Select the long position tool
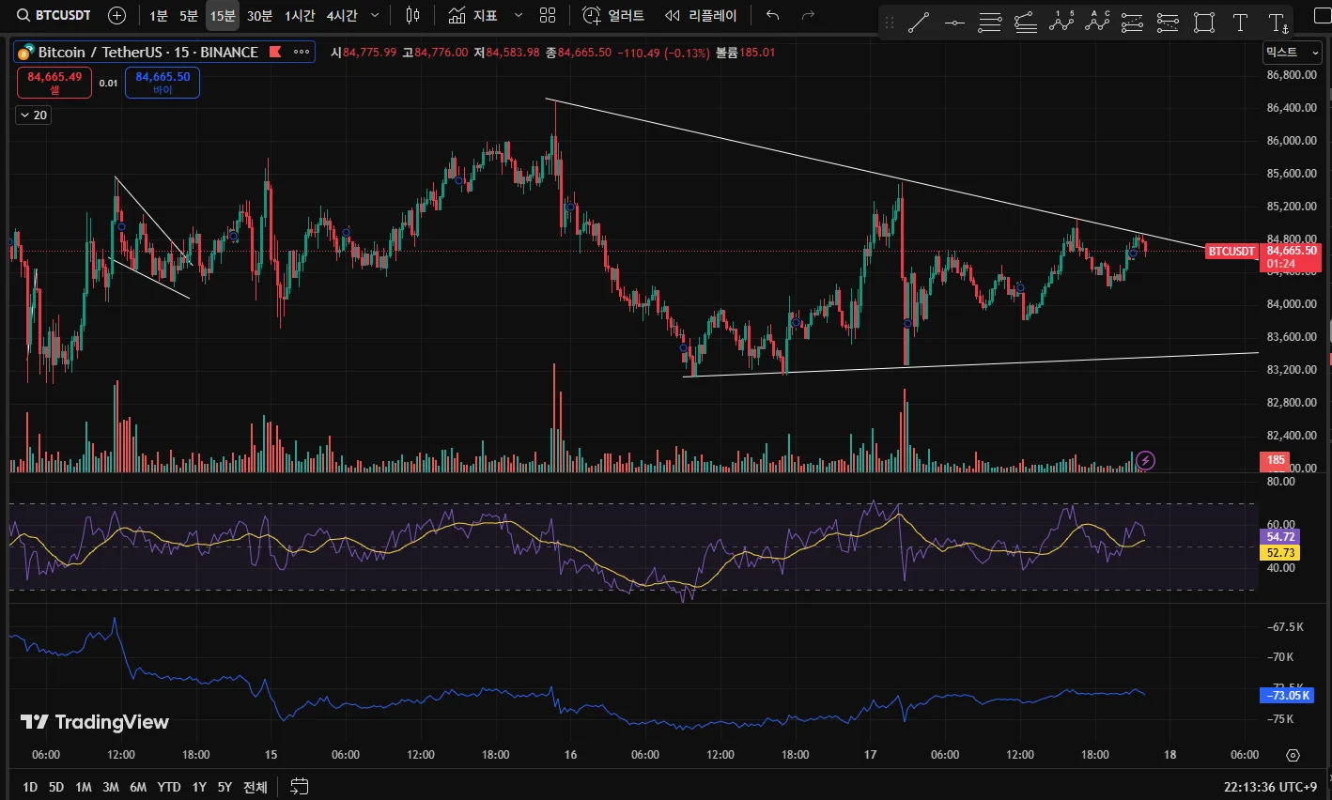1332x800 pixels. [x=1133, y=23]
